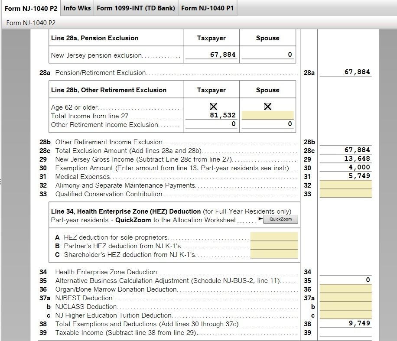The image size is (397, 341).
Task: Click line 28a Pension/Retirement Exclusion amount
Action: tap(345, 72)
